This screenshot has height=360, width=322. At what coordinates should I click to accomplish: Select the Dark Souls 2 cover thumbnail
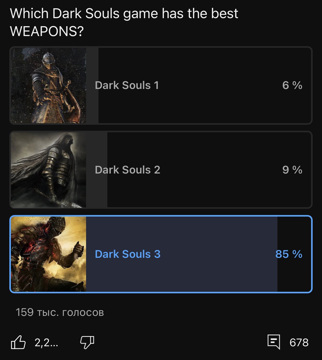[48, 170]
